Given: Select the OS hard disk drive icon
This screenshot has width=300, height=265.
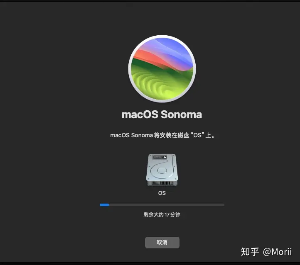Looking at the screenshot, I should click(x=162, y=170).
